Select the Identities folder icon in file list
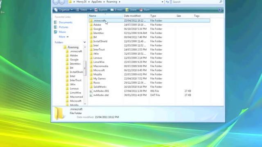262x147 pixels. pos(91,33)
